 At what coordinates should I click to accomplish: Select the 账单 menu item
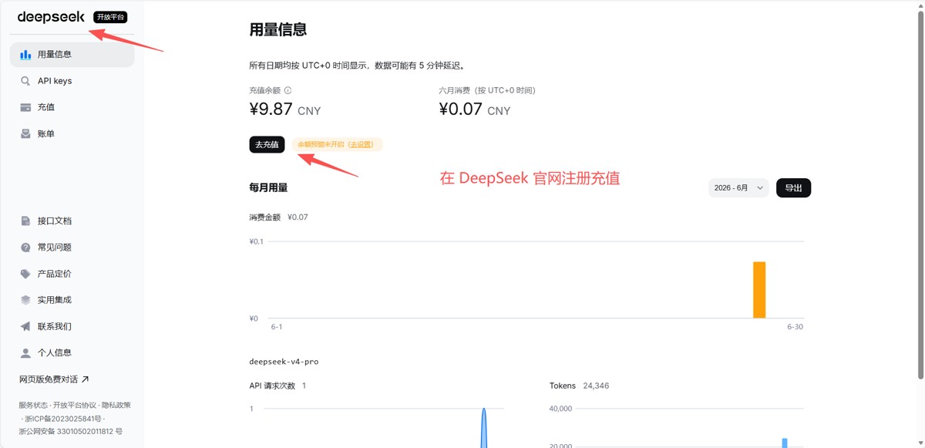click(x=72, y=133)
